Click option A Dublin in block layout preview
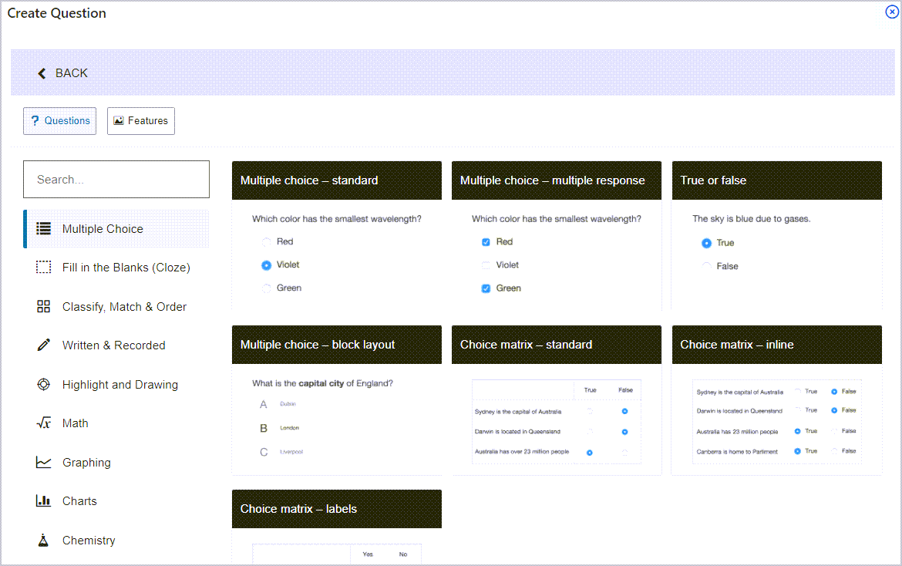902x566 pixels. (278, 404)
